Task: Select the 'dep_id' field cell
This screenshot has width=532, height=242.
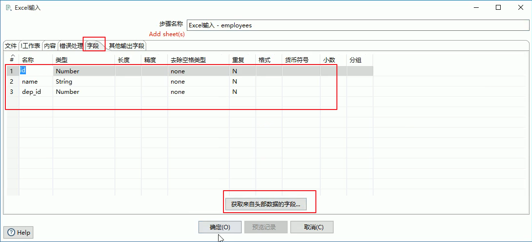Action: (x=36, y=91)
